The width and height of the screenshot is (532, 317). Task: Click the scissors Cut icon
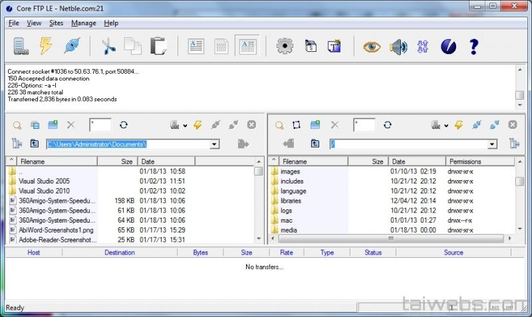pos(108,46)
